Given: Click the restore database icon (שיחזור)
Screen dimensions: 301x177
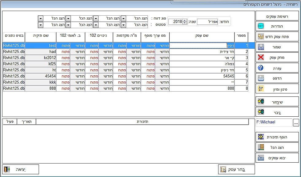Looking at the screenshot, I should point(261,102).
